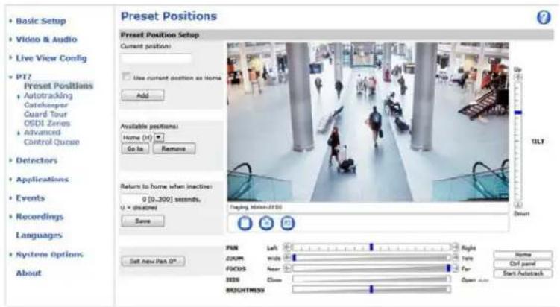Expand the Basic Setup menu
The height and width of the screenshot is (307, 560).
click(x=41, y=21)
